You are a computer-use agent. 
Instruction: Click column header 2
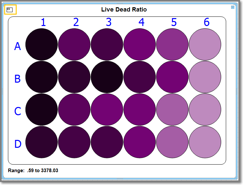(x=76, y=22)
